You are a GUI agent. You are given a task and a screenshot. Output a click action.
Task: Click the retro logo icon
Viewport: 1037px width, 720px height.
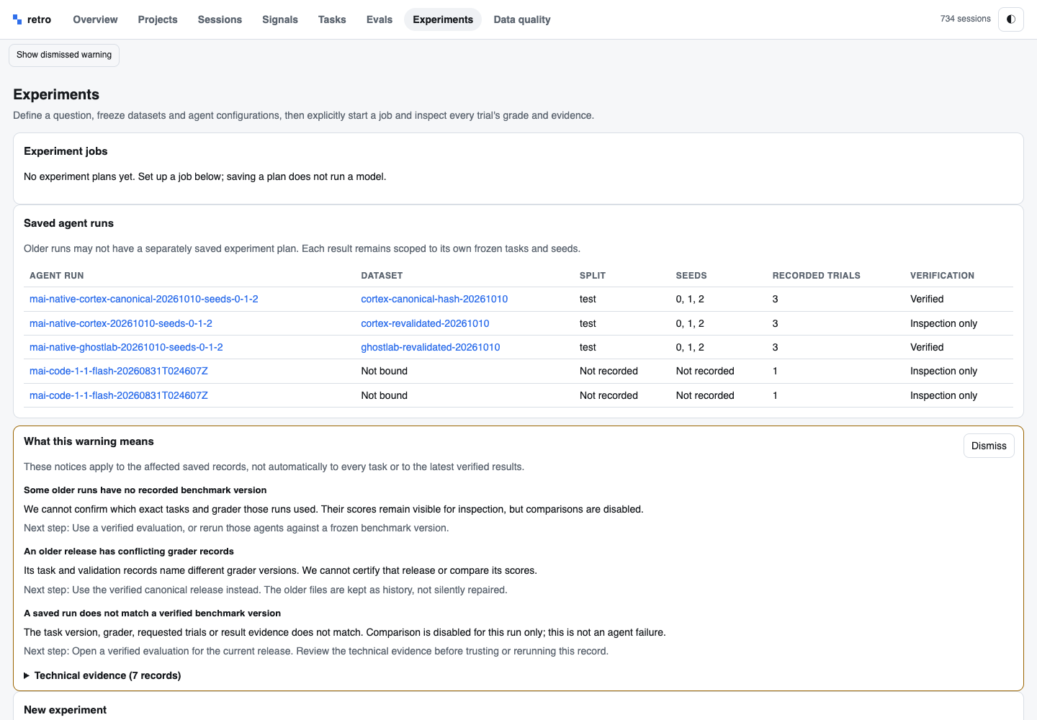(x=17, y=19)
